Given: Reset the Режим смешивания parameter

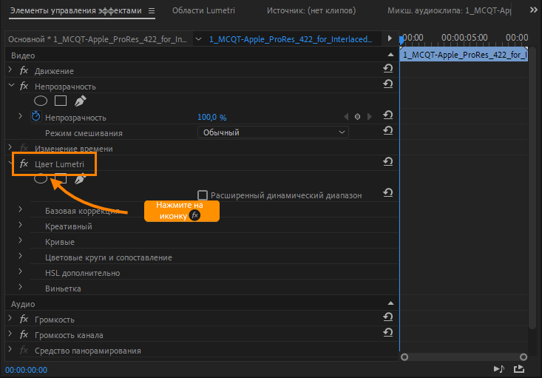Looking at the screenshot, I should [388, 131].
